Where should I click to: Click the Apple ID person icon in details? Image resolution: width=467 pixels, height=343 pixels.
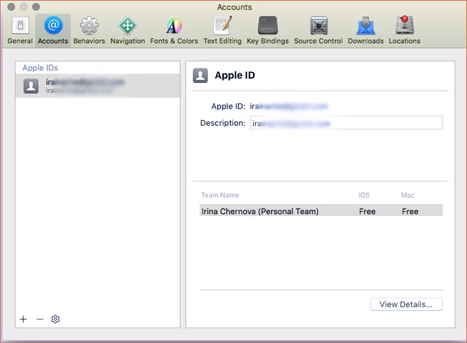click(x=200, y=75)
